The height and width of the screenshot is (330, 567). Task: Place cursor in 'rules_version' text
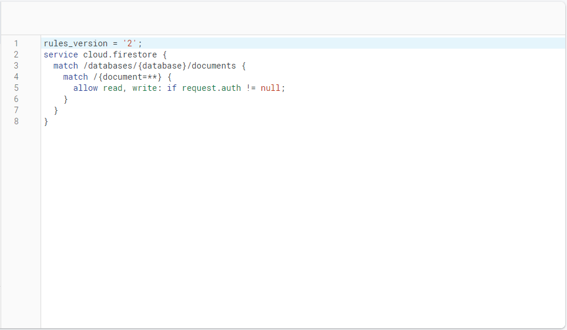tap(76, 43)
